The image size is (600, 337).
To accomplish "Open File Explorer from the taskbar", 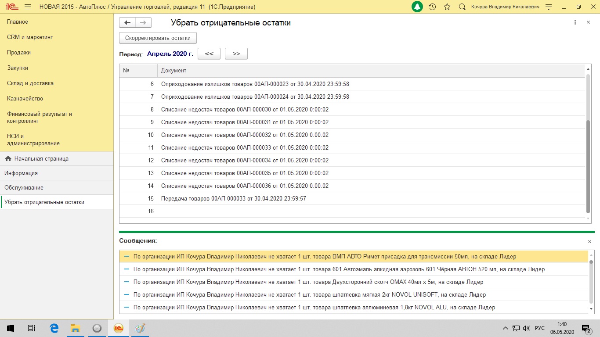I will [x=75, y=328].
